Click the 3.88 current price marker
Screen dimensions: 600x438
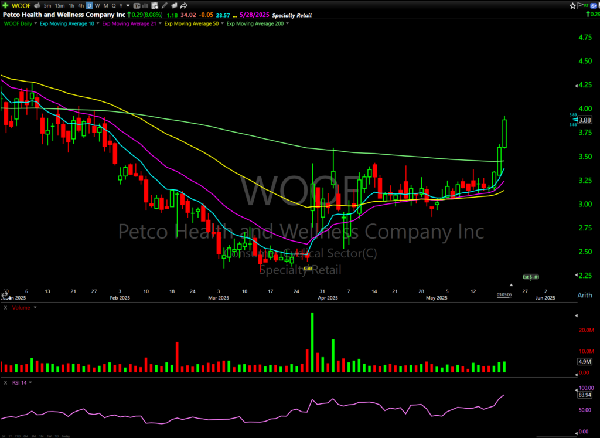(x=585, y=120)
